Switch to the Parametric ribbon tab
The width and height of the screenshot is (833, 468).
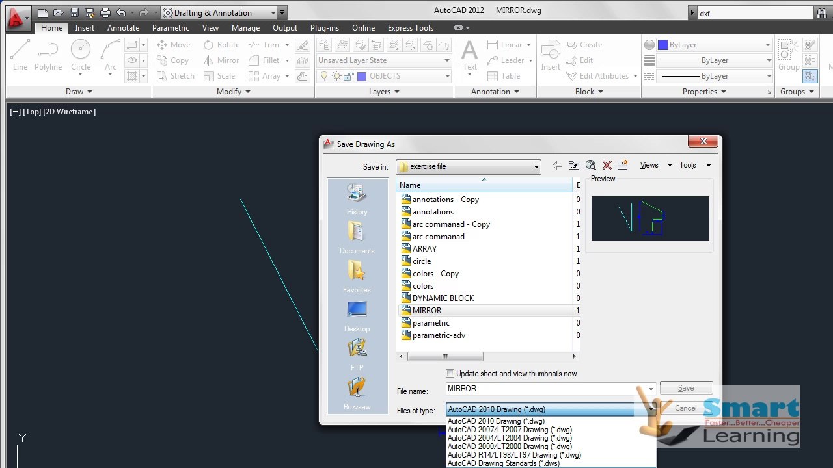click(x=171, y=28)
